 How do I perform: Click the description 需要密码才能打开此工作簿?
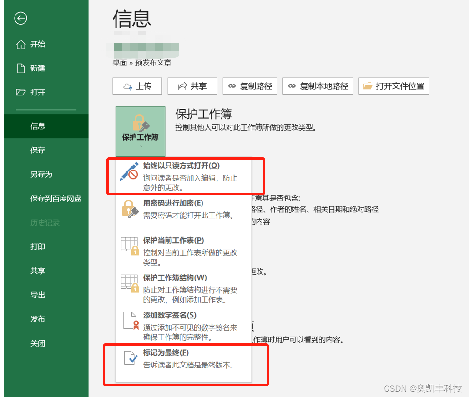(188, 215)
